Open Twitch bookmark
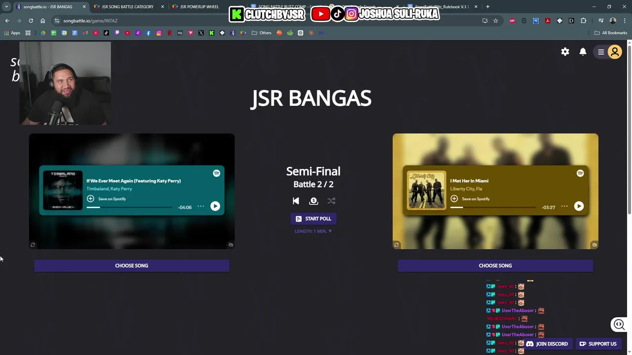 pos(117,33)
